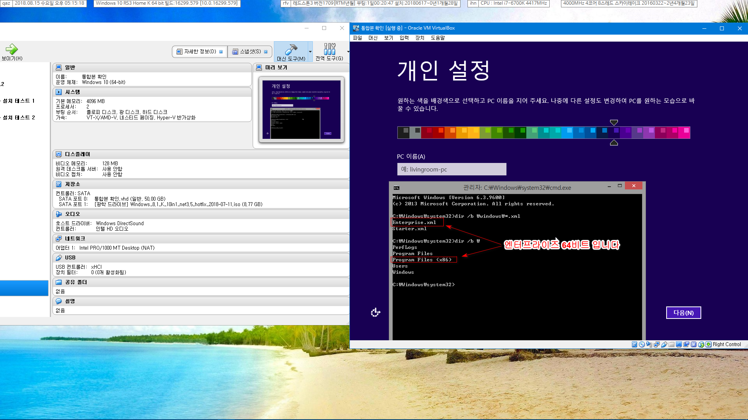Select the orange color swatch
Screen dimensions: 748x420
[450, 133]
